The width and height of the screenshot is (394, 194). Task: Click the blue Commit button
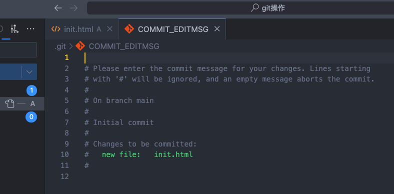10,72
